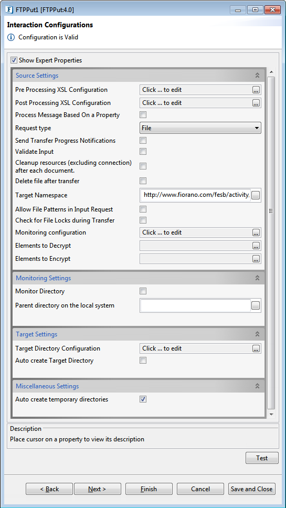Open Elements to Decrypt ellipsis editor
The image size is (286, 508).
coord(256,246)
